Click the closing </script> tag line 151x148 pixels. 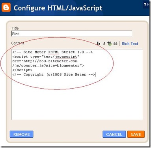point(22,70)
